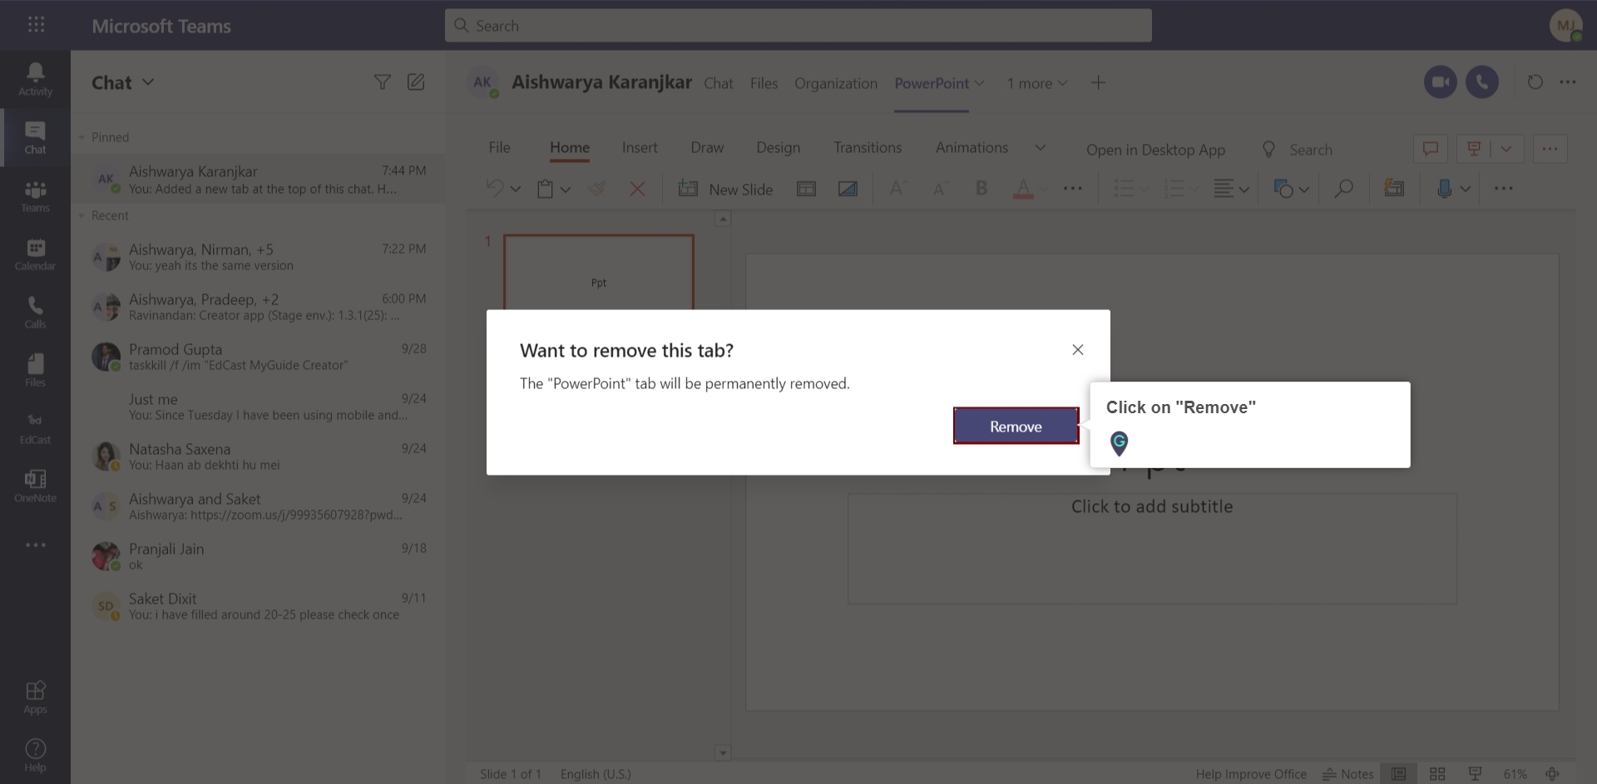The height and width of the screenshot is (784, 1597).
Task: Select the slide 1 thumbnail
Action: point(598,273)
